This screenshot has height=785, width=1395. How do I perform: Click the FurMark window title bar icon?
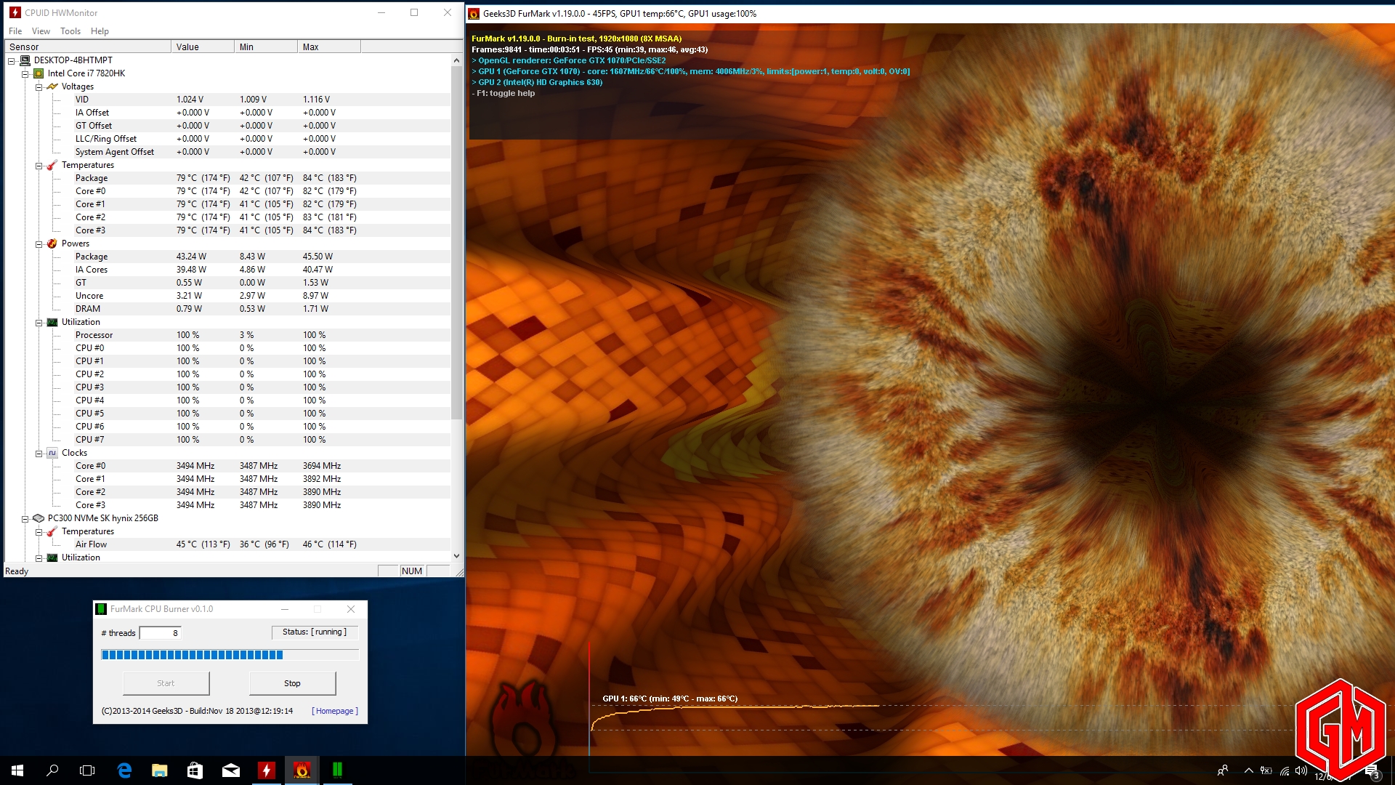tap(474, 14)
